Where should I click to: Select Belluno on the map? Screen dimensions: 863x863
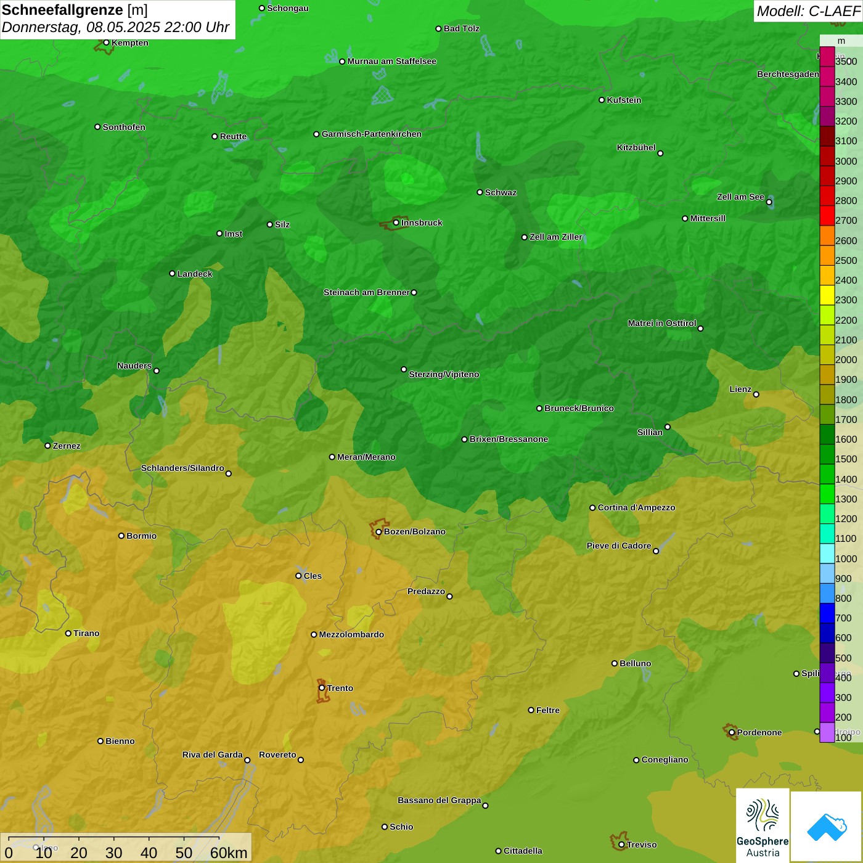635,663
